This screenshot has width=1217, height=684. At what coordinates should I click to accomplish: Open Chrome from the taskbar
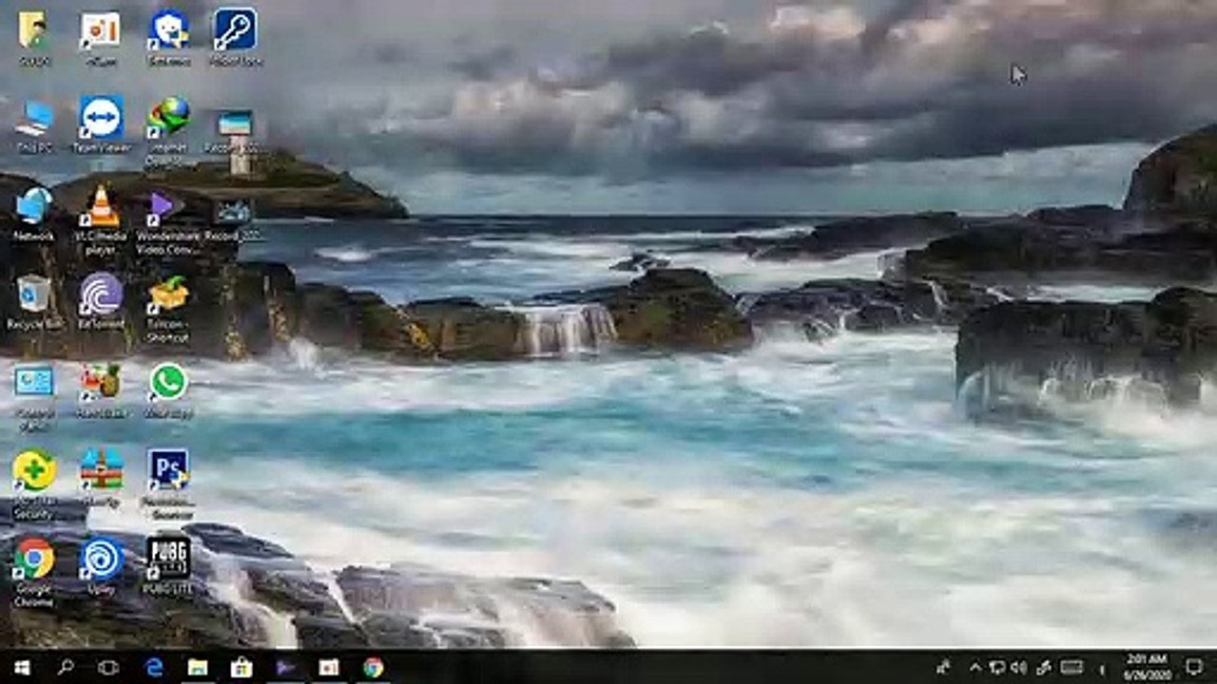coord(373,667)
